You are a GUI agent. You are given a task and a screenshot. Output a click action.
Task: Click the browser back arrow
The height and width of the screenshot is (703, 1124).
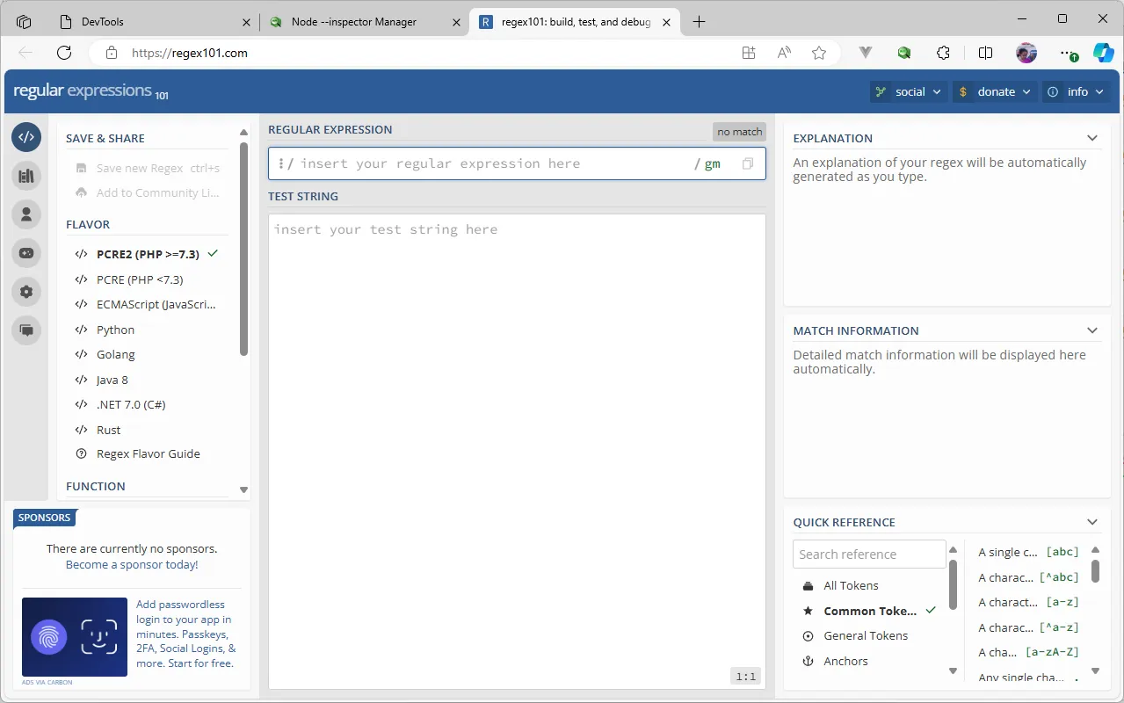(25, 53)
